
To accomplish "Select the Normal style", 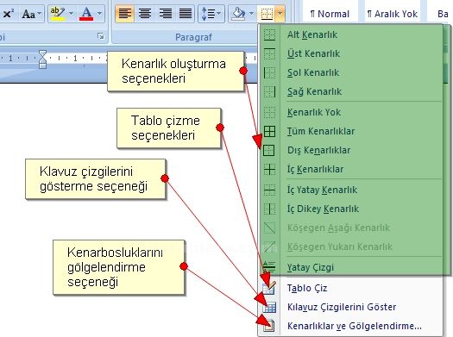I will (x=330, y=14).
